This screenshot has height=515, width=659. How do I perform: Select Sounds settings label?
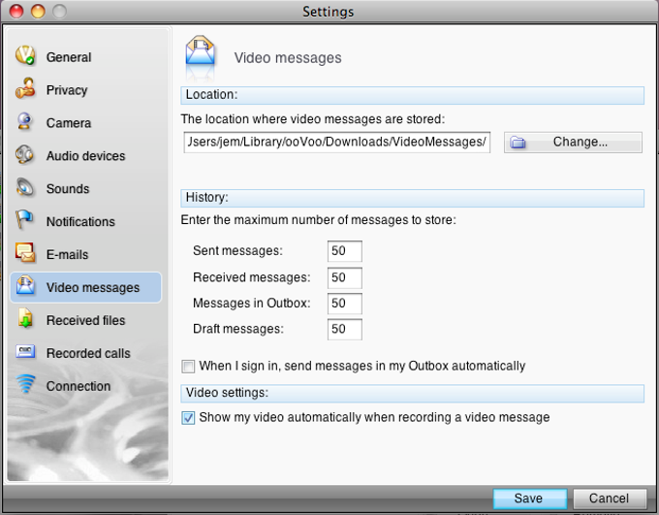(68, 188)
